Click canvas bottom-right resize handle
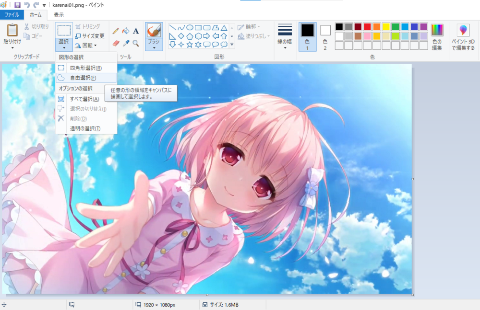This screenshot has height=310, width=480. (x=413, y=295)
